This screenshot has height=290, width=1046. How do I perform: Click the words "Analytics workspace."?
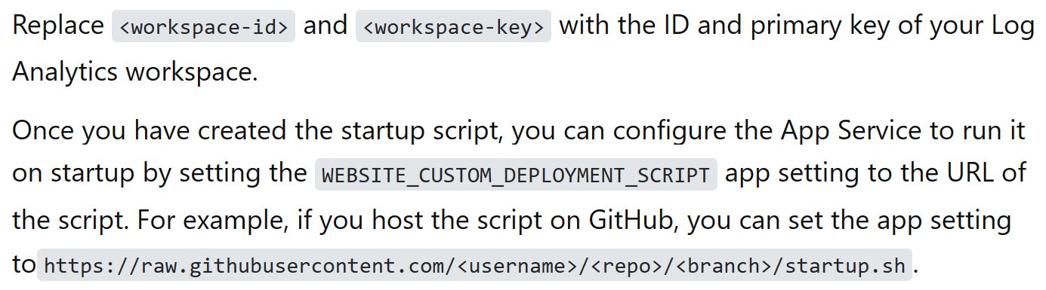[135, 72]
